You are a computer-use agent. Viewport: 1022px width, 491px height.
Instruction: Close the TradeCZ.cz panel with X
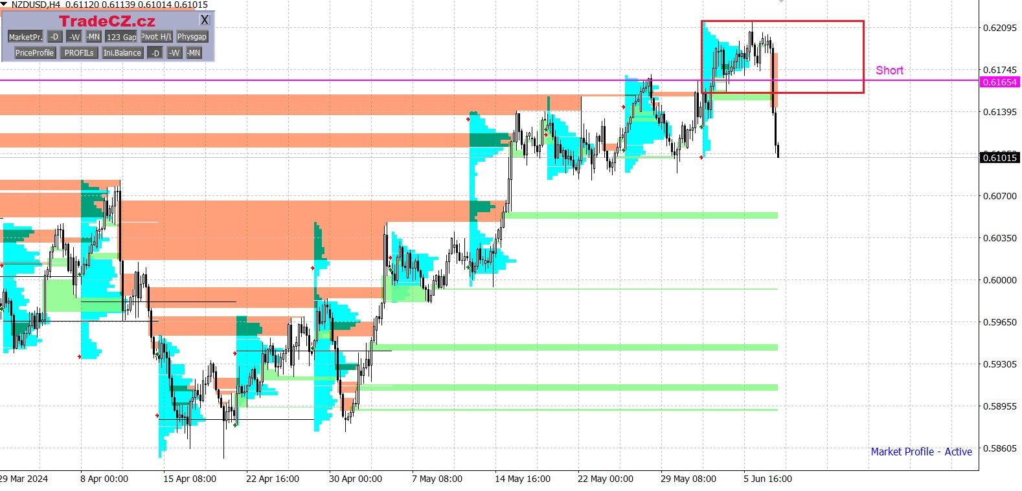click(205, 20)
